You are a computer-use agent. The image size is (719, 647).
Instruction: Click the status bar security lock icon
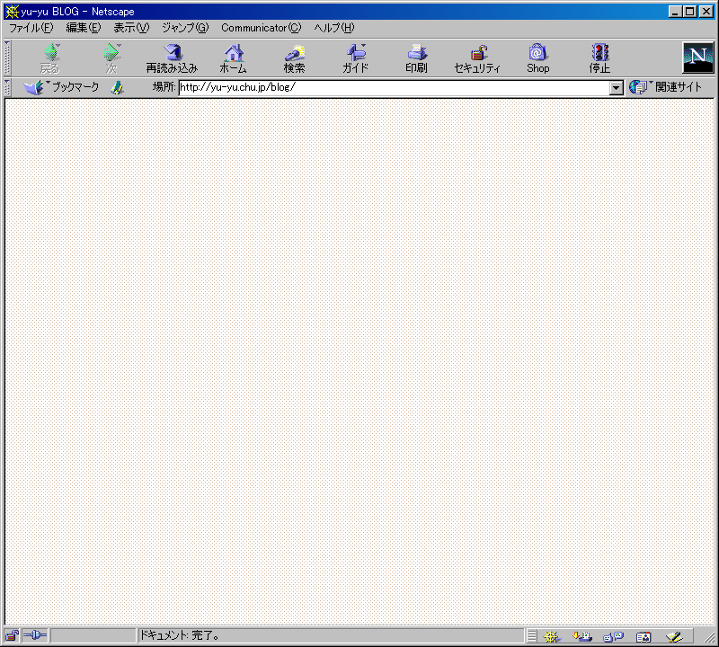[12, 635]
